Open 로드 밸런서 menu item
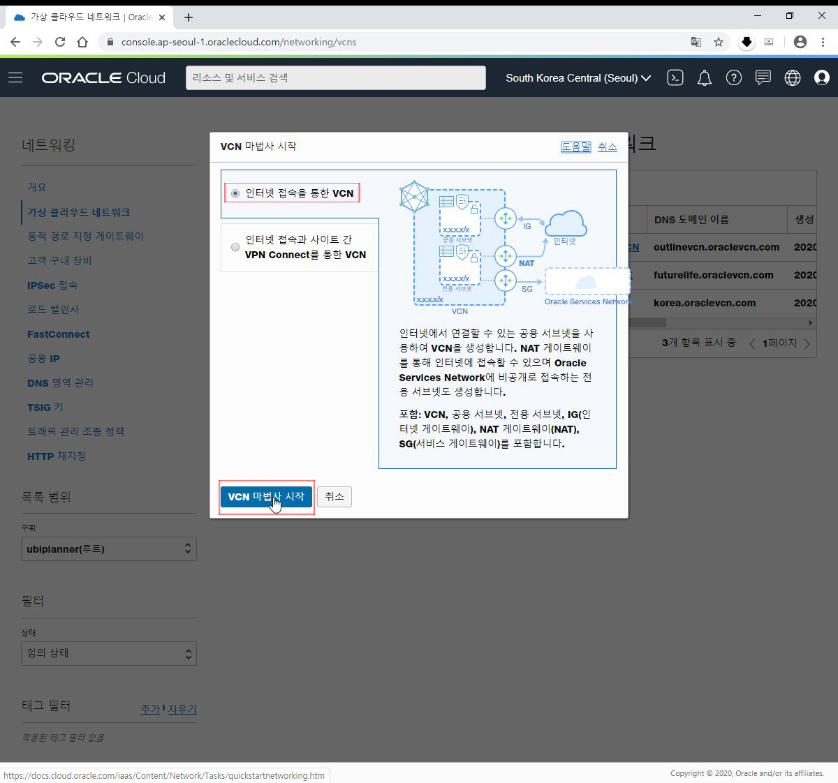The image size is (838, 783). tap(53, 309)
